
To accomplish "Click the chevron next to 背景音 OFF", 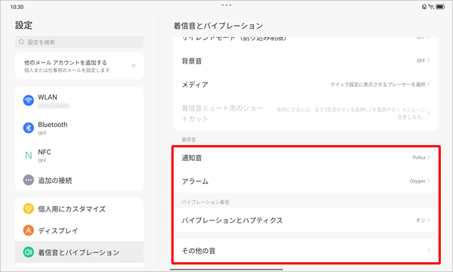I will [x=428, y=60].
